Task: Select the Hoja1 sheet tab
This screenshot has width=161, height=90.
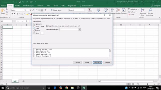Action: pyautogui.click(x=15, y=81)
